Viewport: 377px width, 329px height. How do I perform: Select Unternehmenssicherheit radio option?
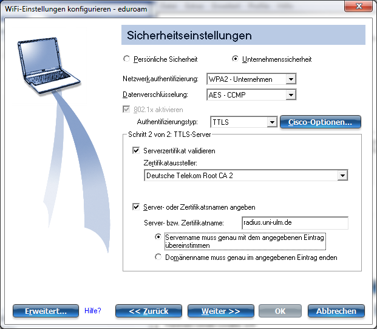(236, 59)
